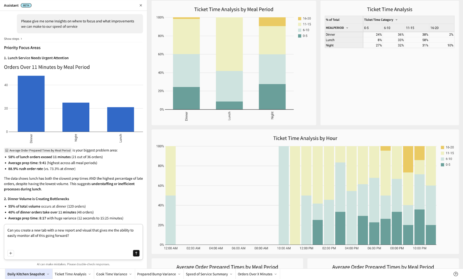
Task: Click the 11-15 legend entry in Hour chart
Action: tap(447, 153)
